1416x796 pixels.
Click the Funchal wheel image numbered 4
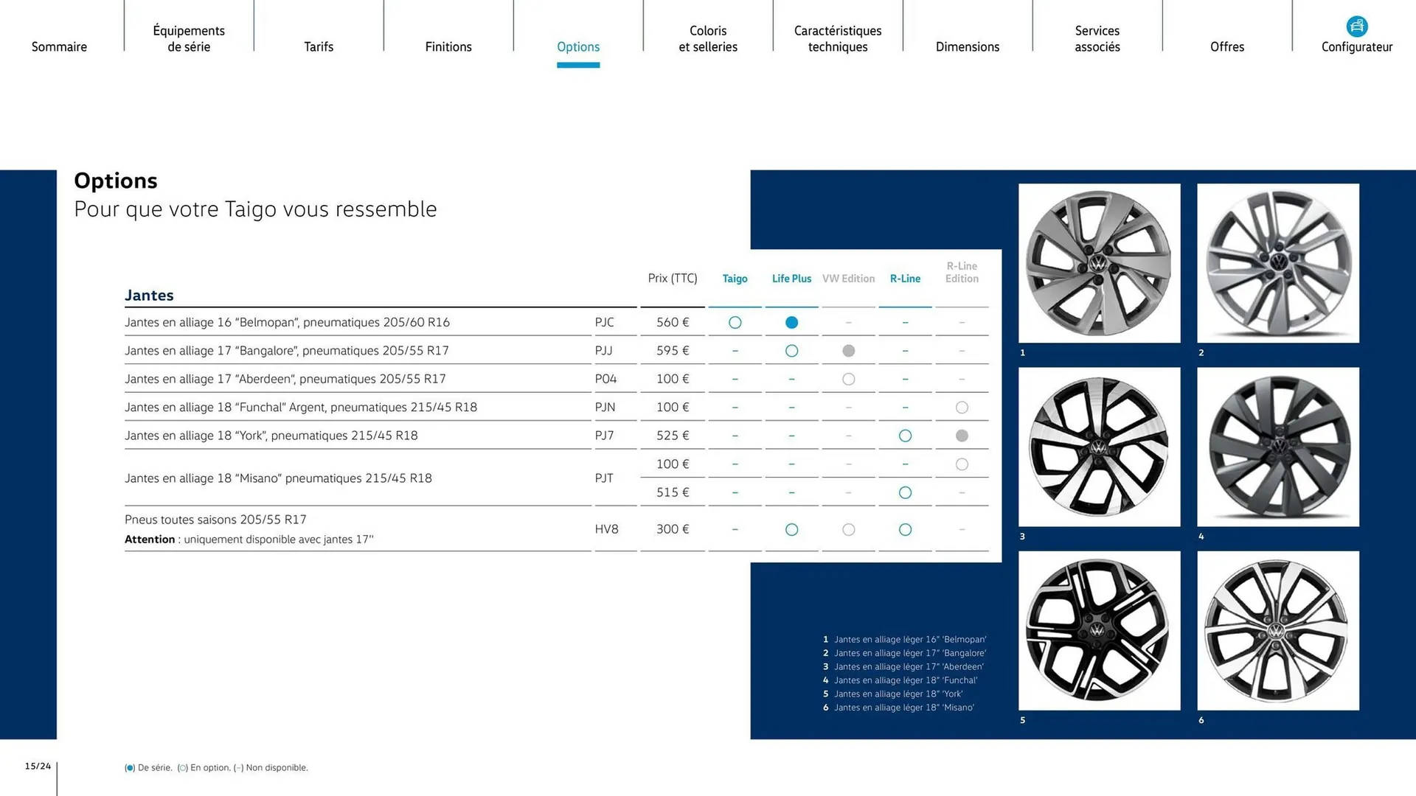(x=1278, y=447)
